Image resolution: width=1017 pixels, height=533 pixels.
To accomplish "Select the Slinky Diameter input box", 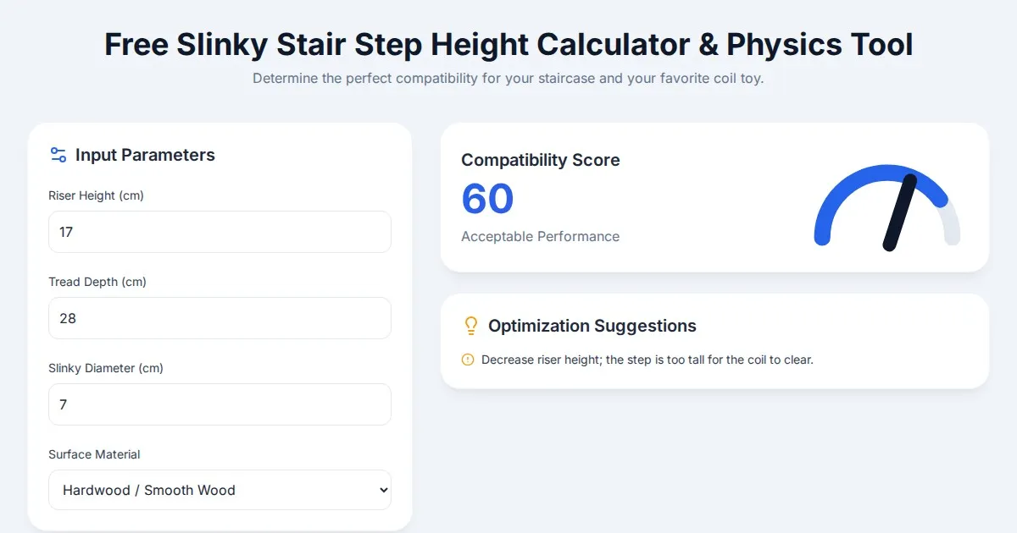I will pyautogui.click(x=220, y=404).
